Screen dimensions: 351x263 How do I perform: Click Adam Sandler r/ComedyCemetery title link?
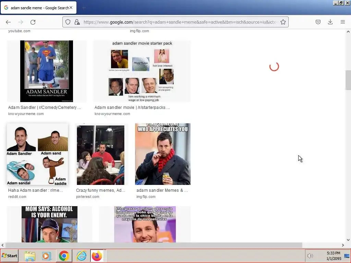45,108
